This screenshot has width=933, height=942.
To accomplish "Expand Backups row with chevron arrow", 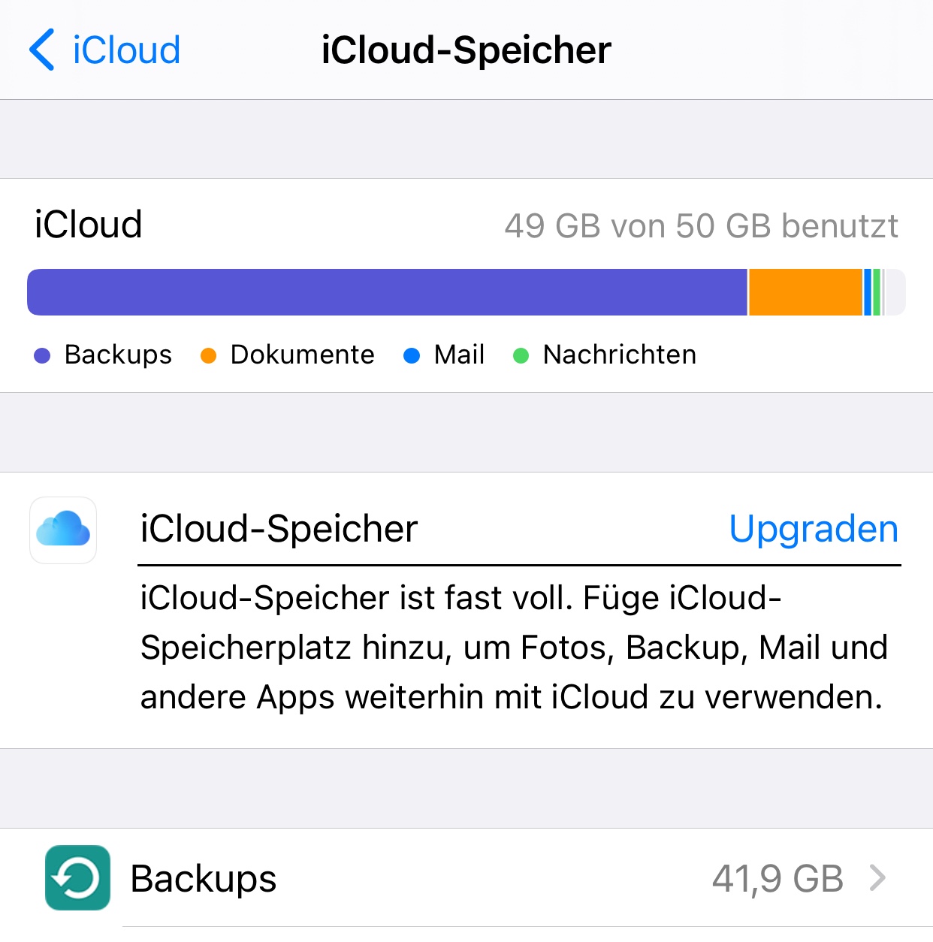I will coord(877,877).
